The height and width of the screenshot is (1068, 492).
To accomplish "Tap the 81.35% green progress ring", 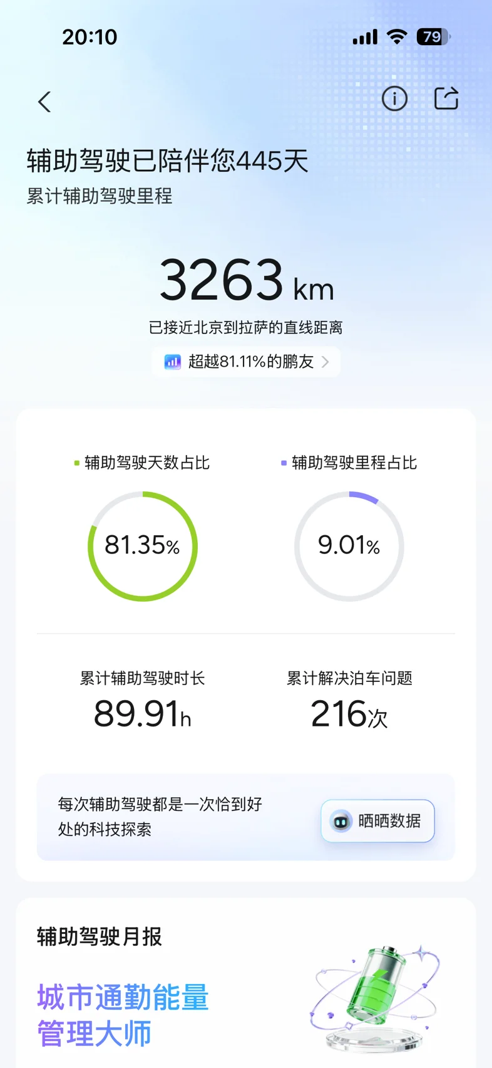I will (x=143, y=546).
